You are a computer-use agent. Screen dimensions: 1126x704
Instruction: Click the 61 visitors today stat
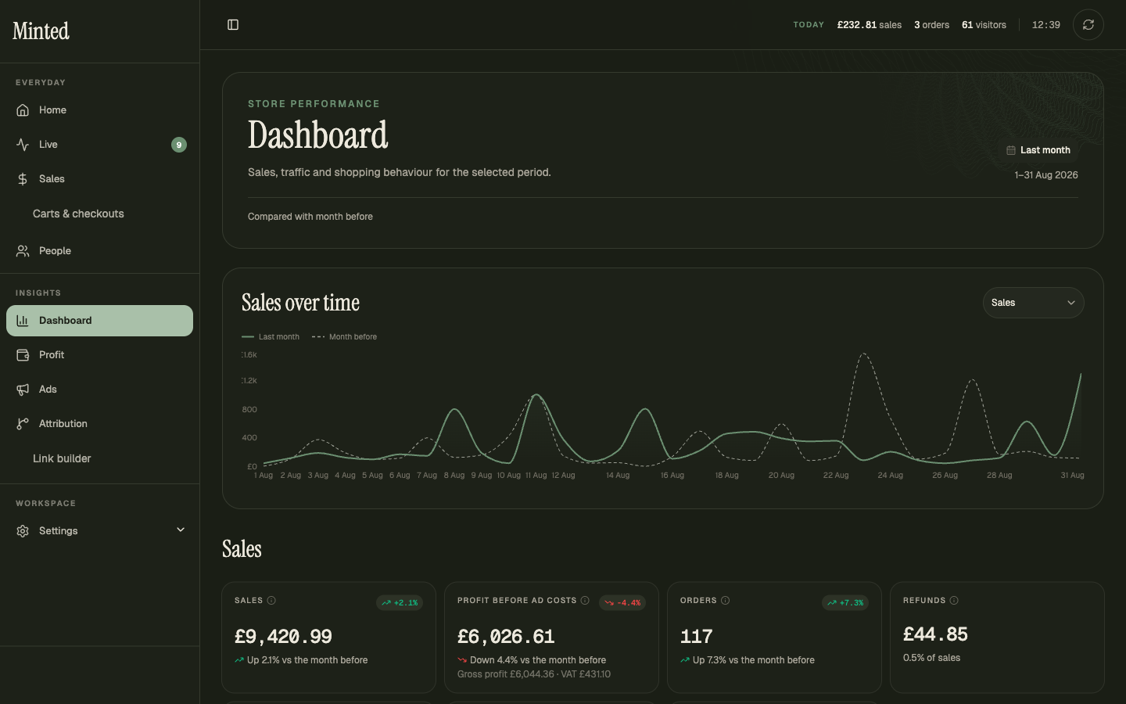click(984, 25)
